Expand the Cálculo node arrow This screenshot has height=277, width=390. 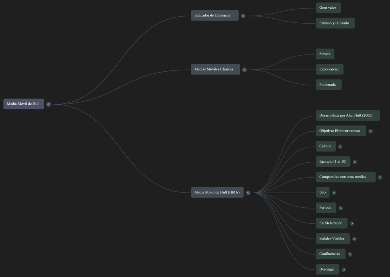tap(340, 147)
